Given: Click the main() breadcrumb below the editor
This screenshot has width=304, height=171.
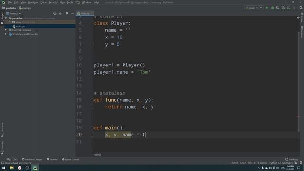Looking at the screenshot, I should pos(97,155).
